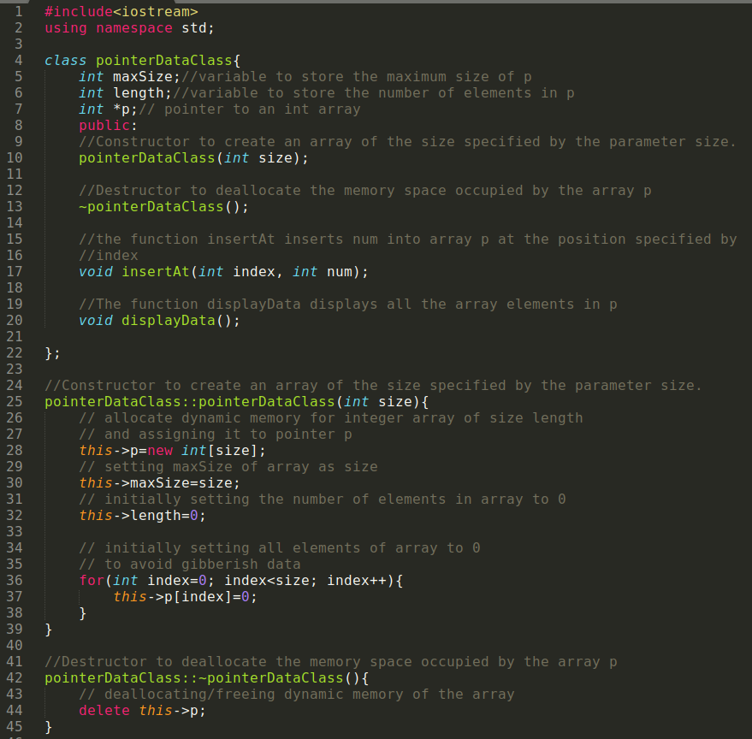Click the 'this->maxSize=size;' statement
This screenshot has height=739, width=752.
[x=159, y=483]
